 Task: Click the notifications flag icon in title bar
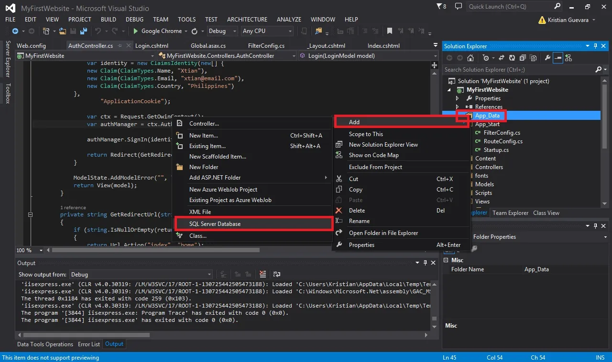coord(442,7)
